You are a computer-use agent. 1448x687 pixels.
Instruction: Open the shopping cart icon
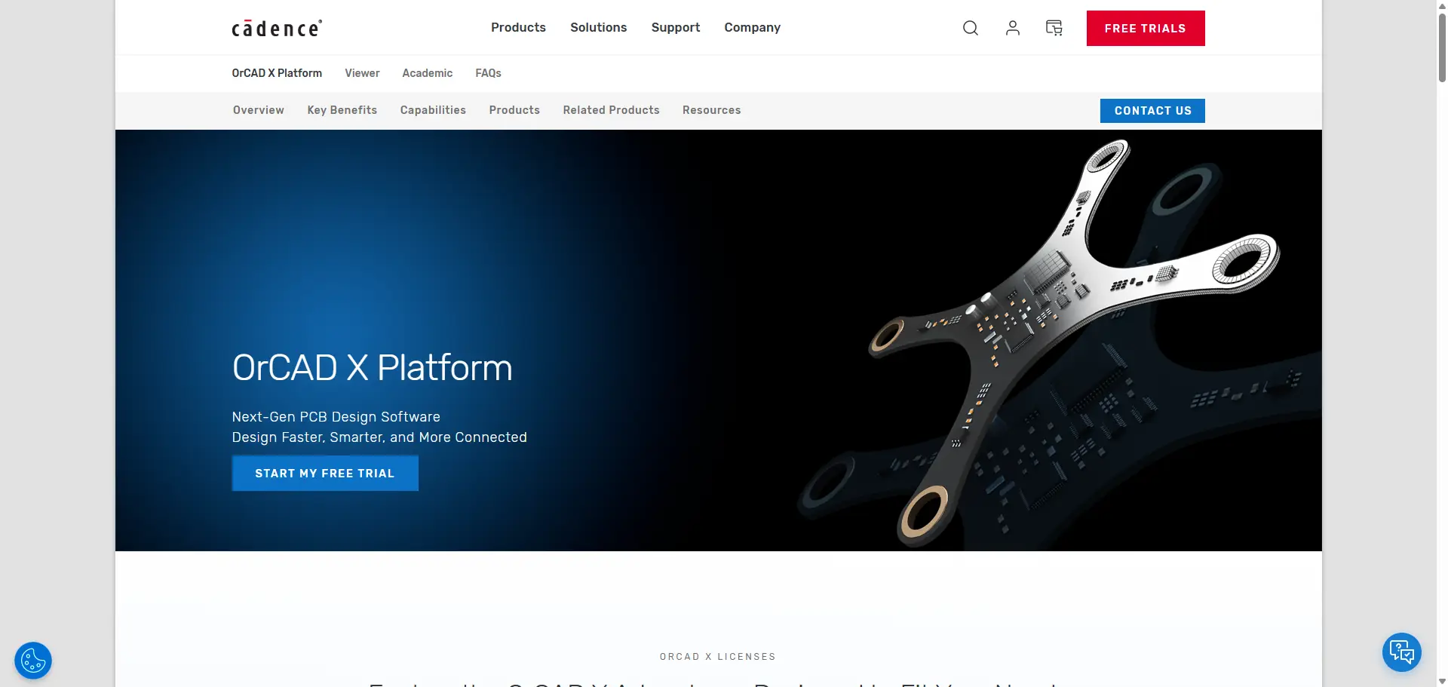tap(1054, 28)
